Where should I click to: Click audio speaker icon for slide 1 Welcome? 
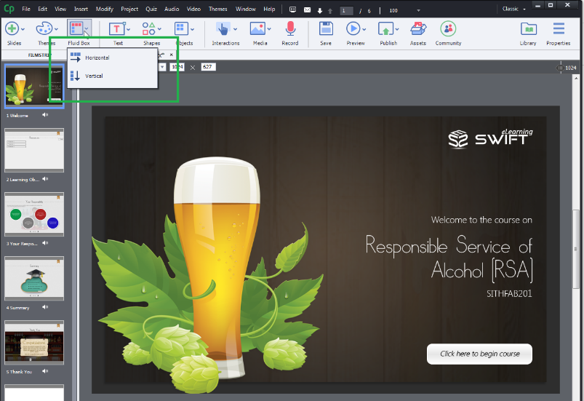pos(45,115)
